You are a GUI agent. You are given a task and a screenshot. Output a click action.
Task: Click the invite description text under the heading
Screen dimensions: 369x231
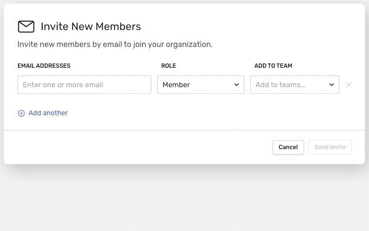point(115,45)
